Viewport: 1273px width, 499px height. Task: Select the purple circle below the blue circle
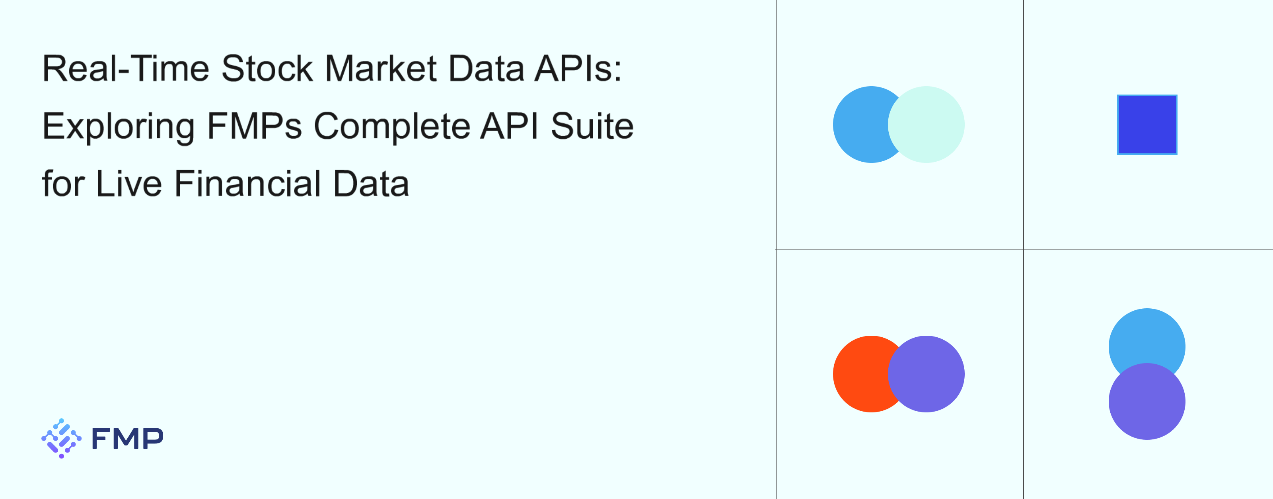point(1146,402)
